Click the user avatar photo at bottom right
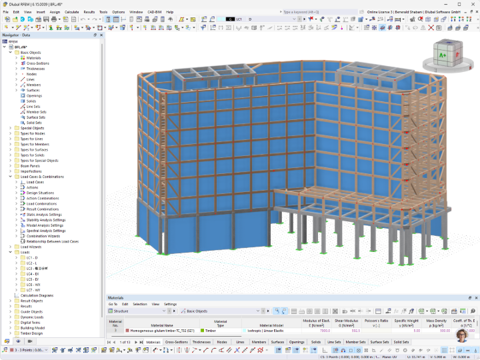This screenshot has height=360, width=480. click(462, 336)
